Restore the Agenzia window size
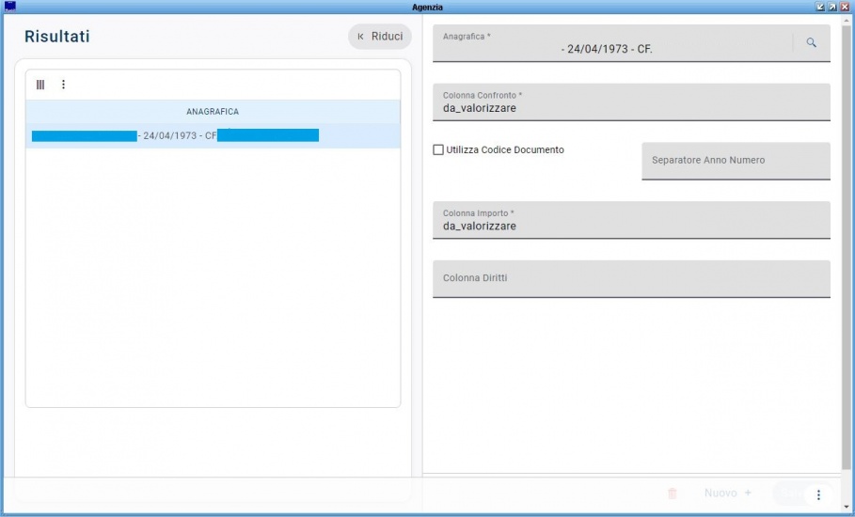The height and width of the screenshot is (517, 855). point(831,7)
